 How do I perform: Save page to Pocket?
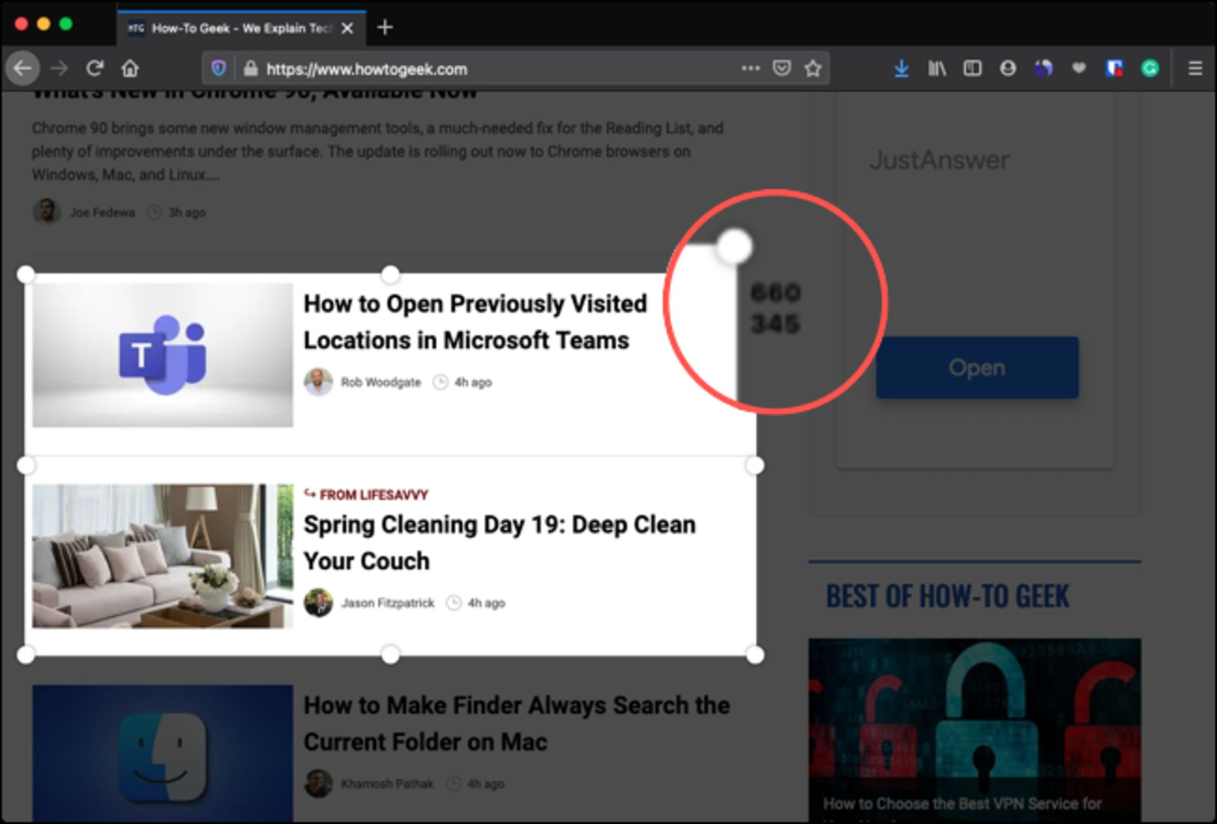pos(782,68)
